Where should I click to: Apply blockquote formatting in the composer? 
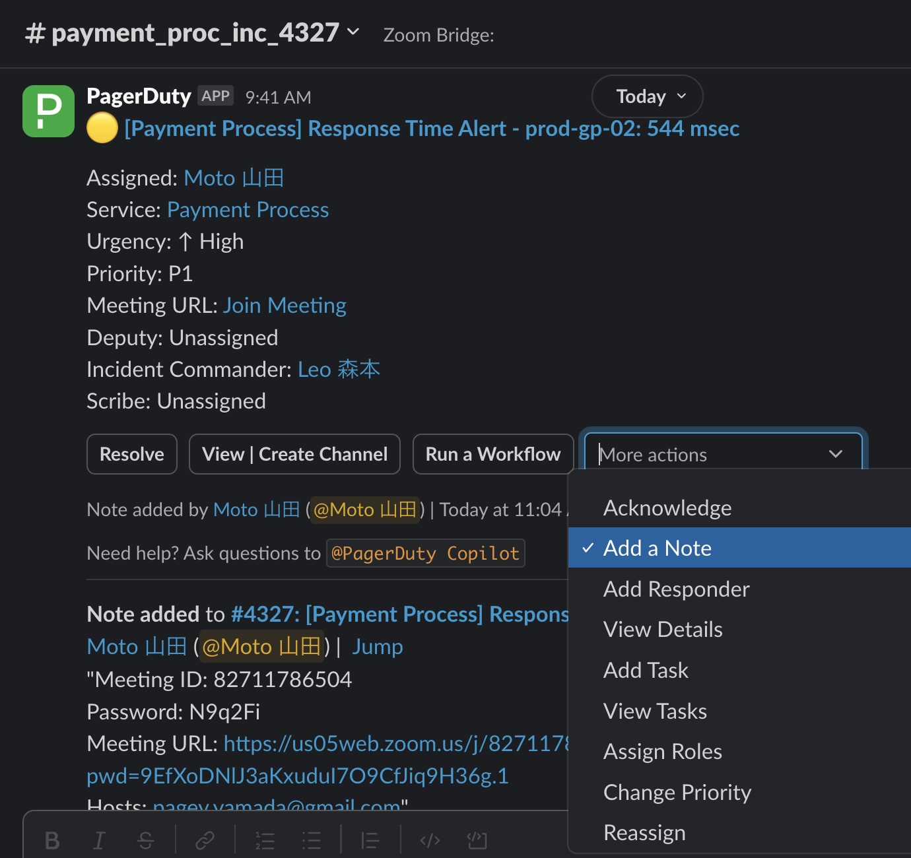[x=370, y=840]
